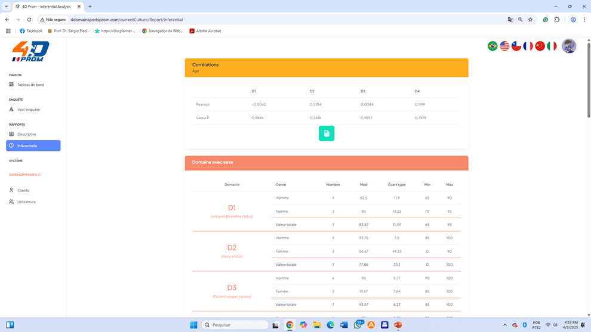Click the green export file button

pos(327,134)
